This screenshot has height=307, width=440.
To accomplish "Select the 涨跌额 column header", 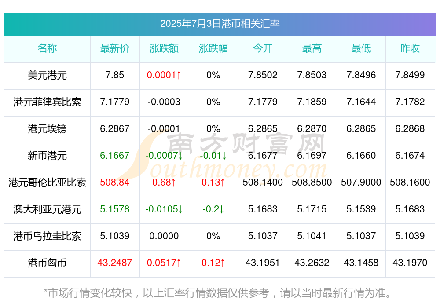I will pos(164,48).
